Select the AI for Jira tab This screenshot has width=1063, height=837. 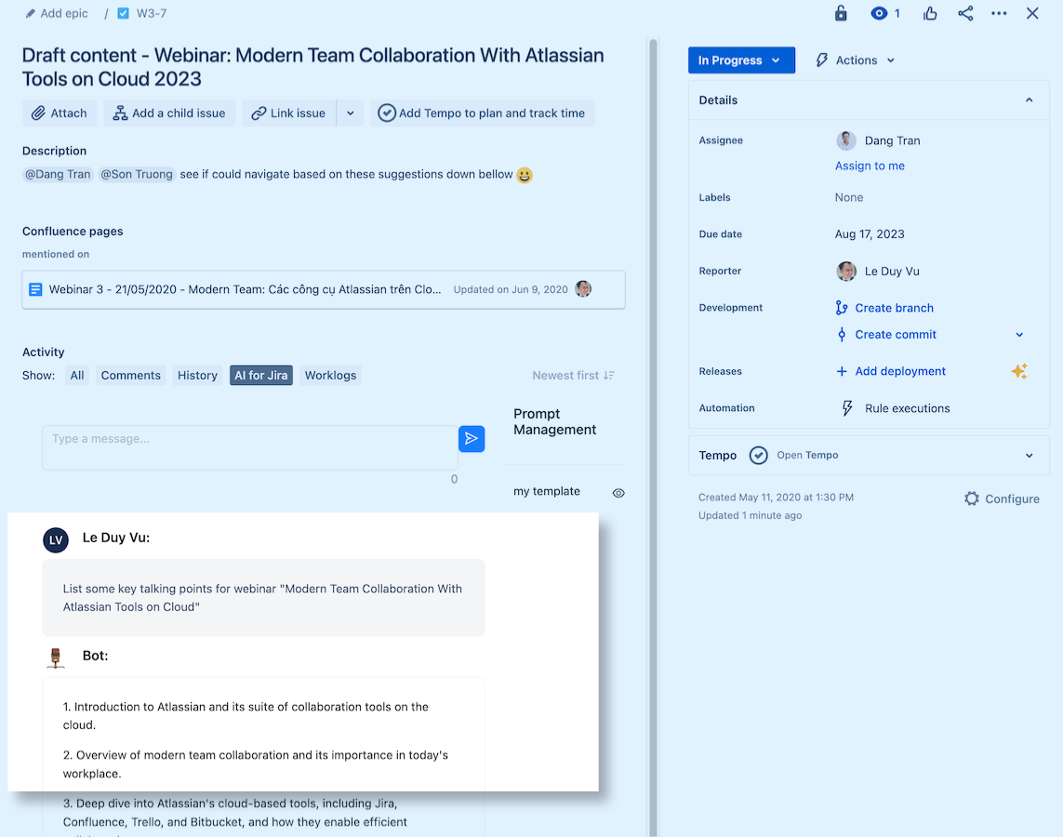[261, 376]
